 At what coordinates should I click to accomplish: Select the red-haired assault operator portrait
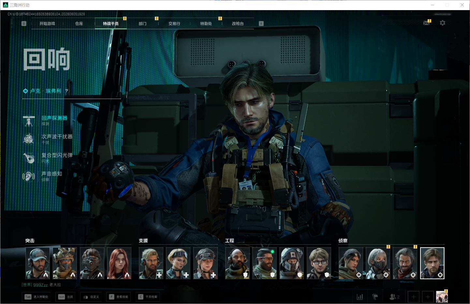click(119, 263)
